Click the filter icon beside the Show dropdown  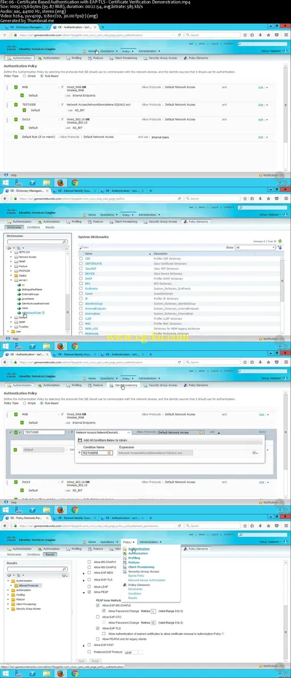click(280, 247)
